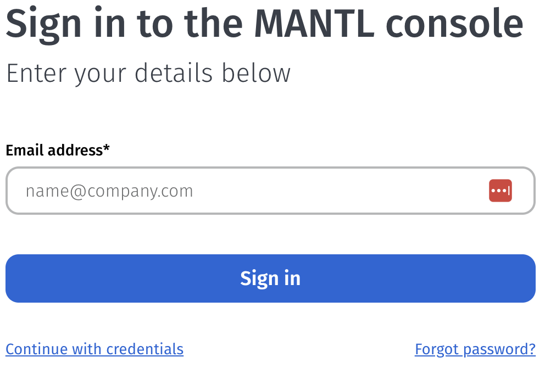Screen dimensions: 545x368
Task: Submit the form with Sign in
Action: click(270, 278)
